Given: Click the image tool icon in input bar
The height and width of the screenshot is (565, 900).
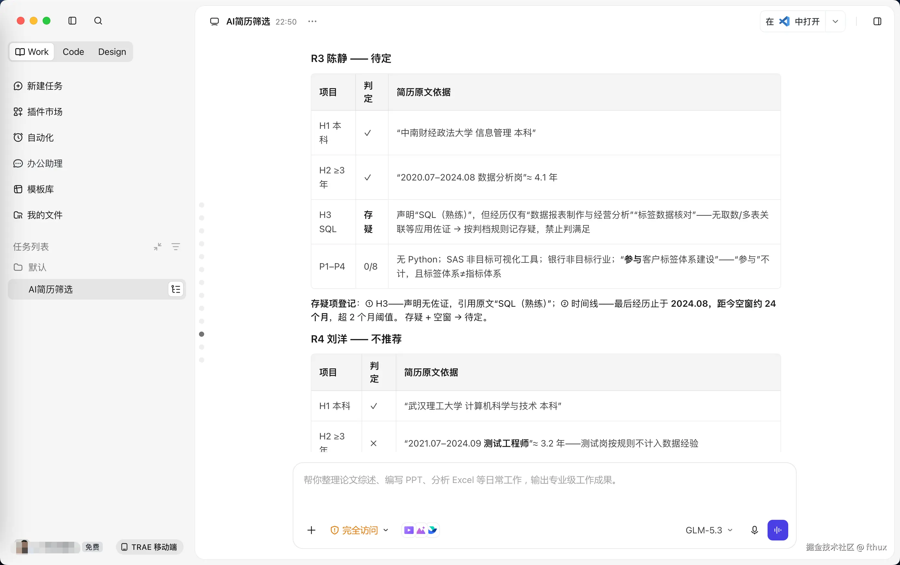Looking at the screenshot, I should click(x=421, y=530).
